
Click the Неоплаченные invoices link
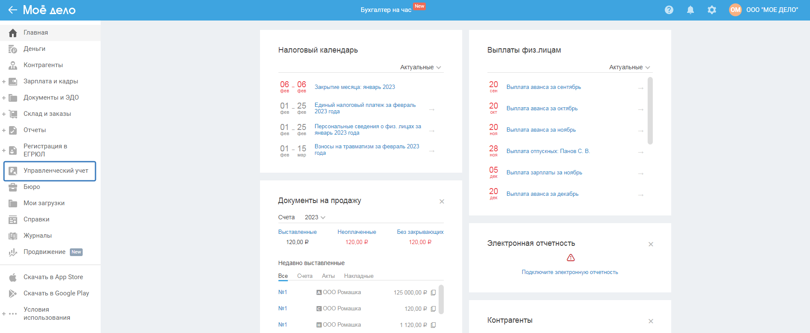point(357,232)
